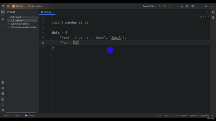This screenshot has height=121, width=216.
Task: Go to previous highlighted problem arrow
Action: pos(206,17)
